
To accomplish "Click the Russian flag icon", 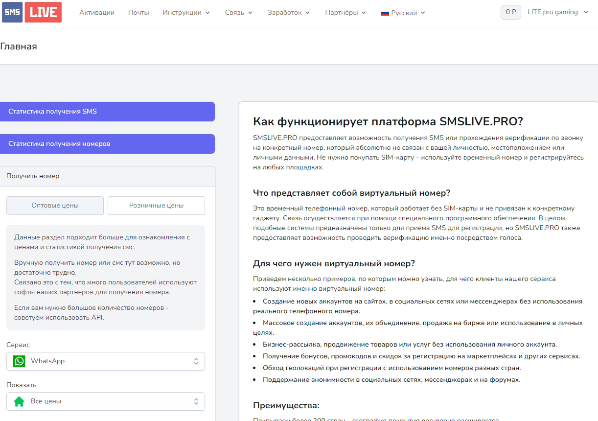I will [x=385, y=13].
